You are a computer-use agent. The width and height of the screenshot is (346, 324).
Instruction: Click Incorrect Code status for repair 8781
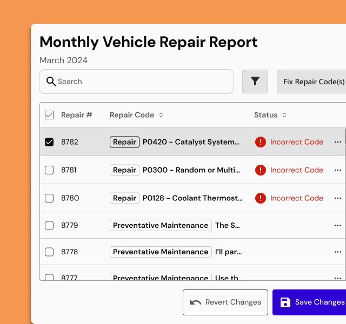click(297, 170)
